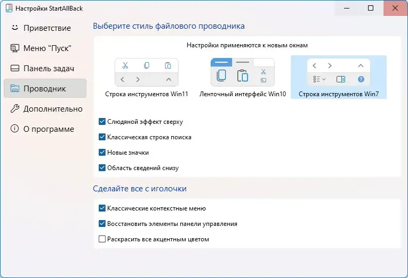Open the Дополнительно section
Screen dimensions: 408x278
tap(45, 108)
